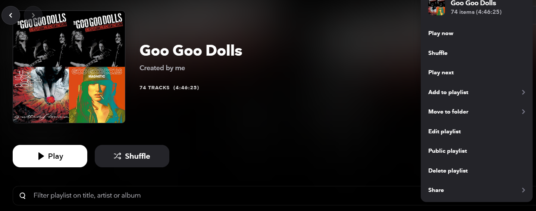Click the Share menu entry
This screenshot has width=536, height=211.
(436, 190)
